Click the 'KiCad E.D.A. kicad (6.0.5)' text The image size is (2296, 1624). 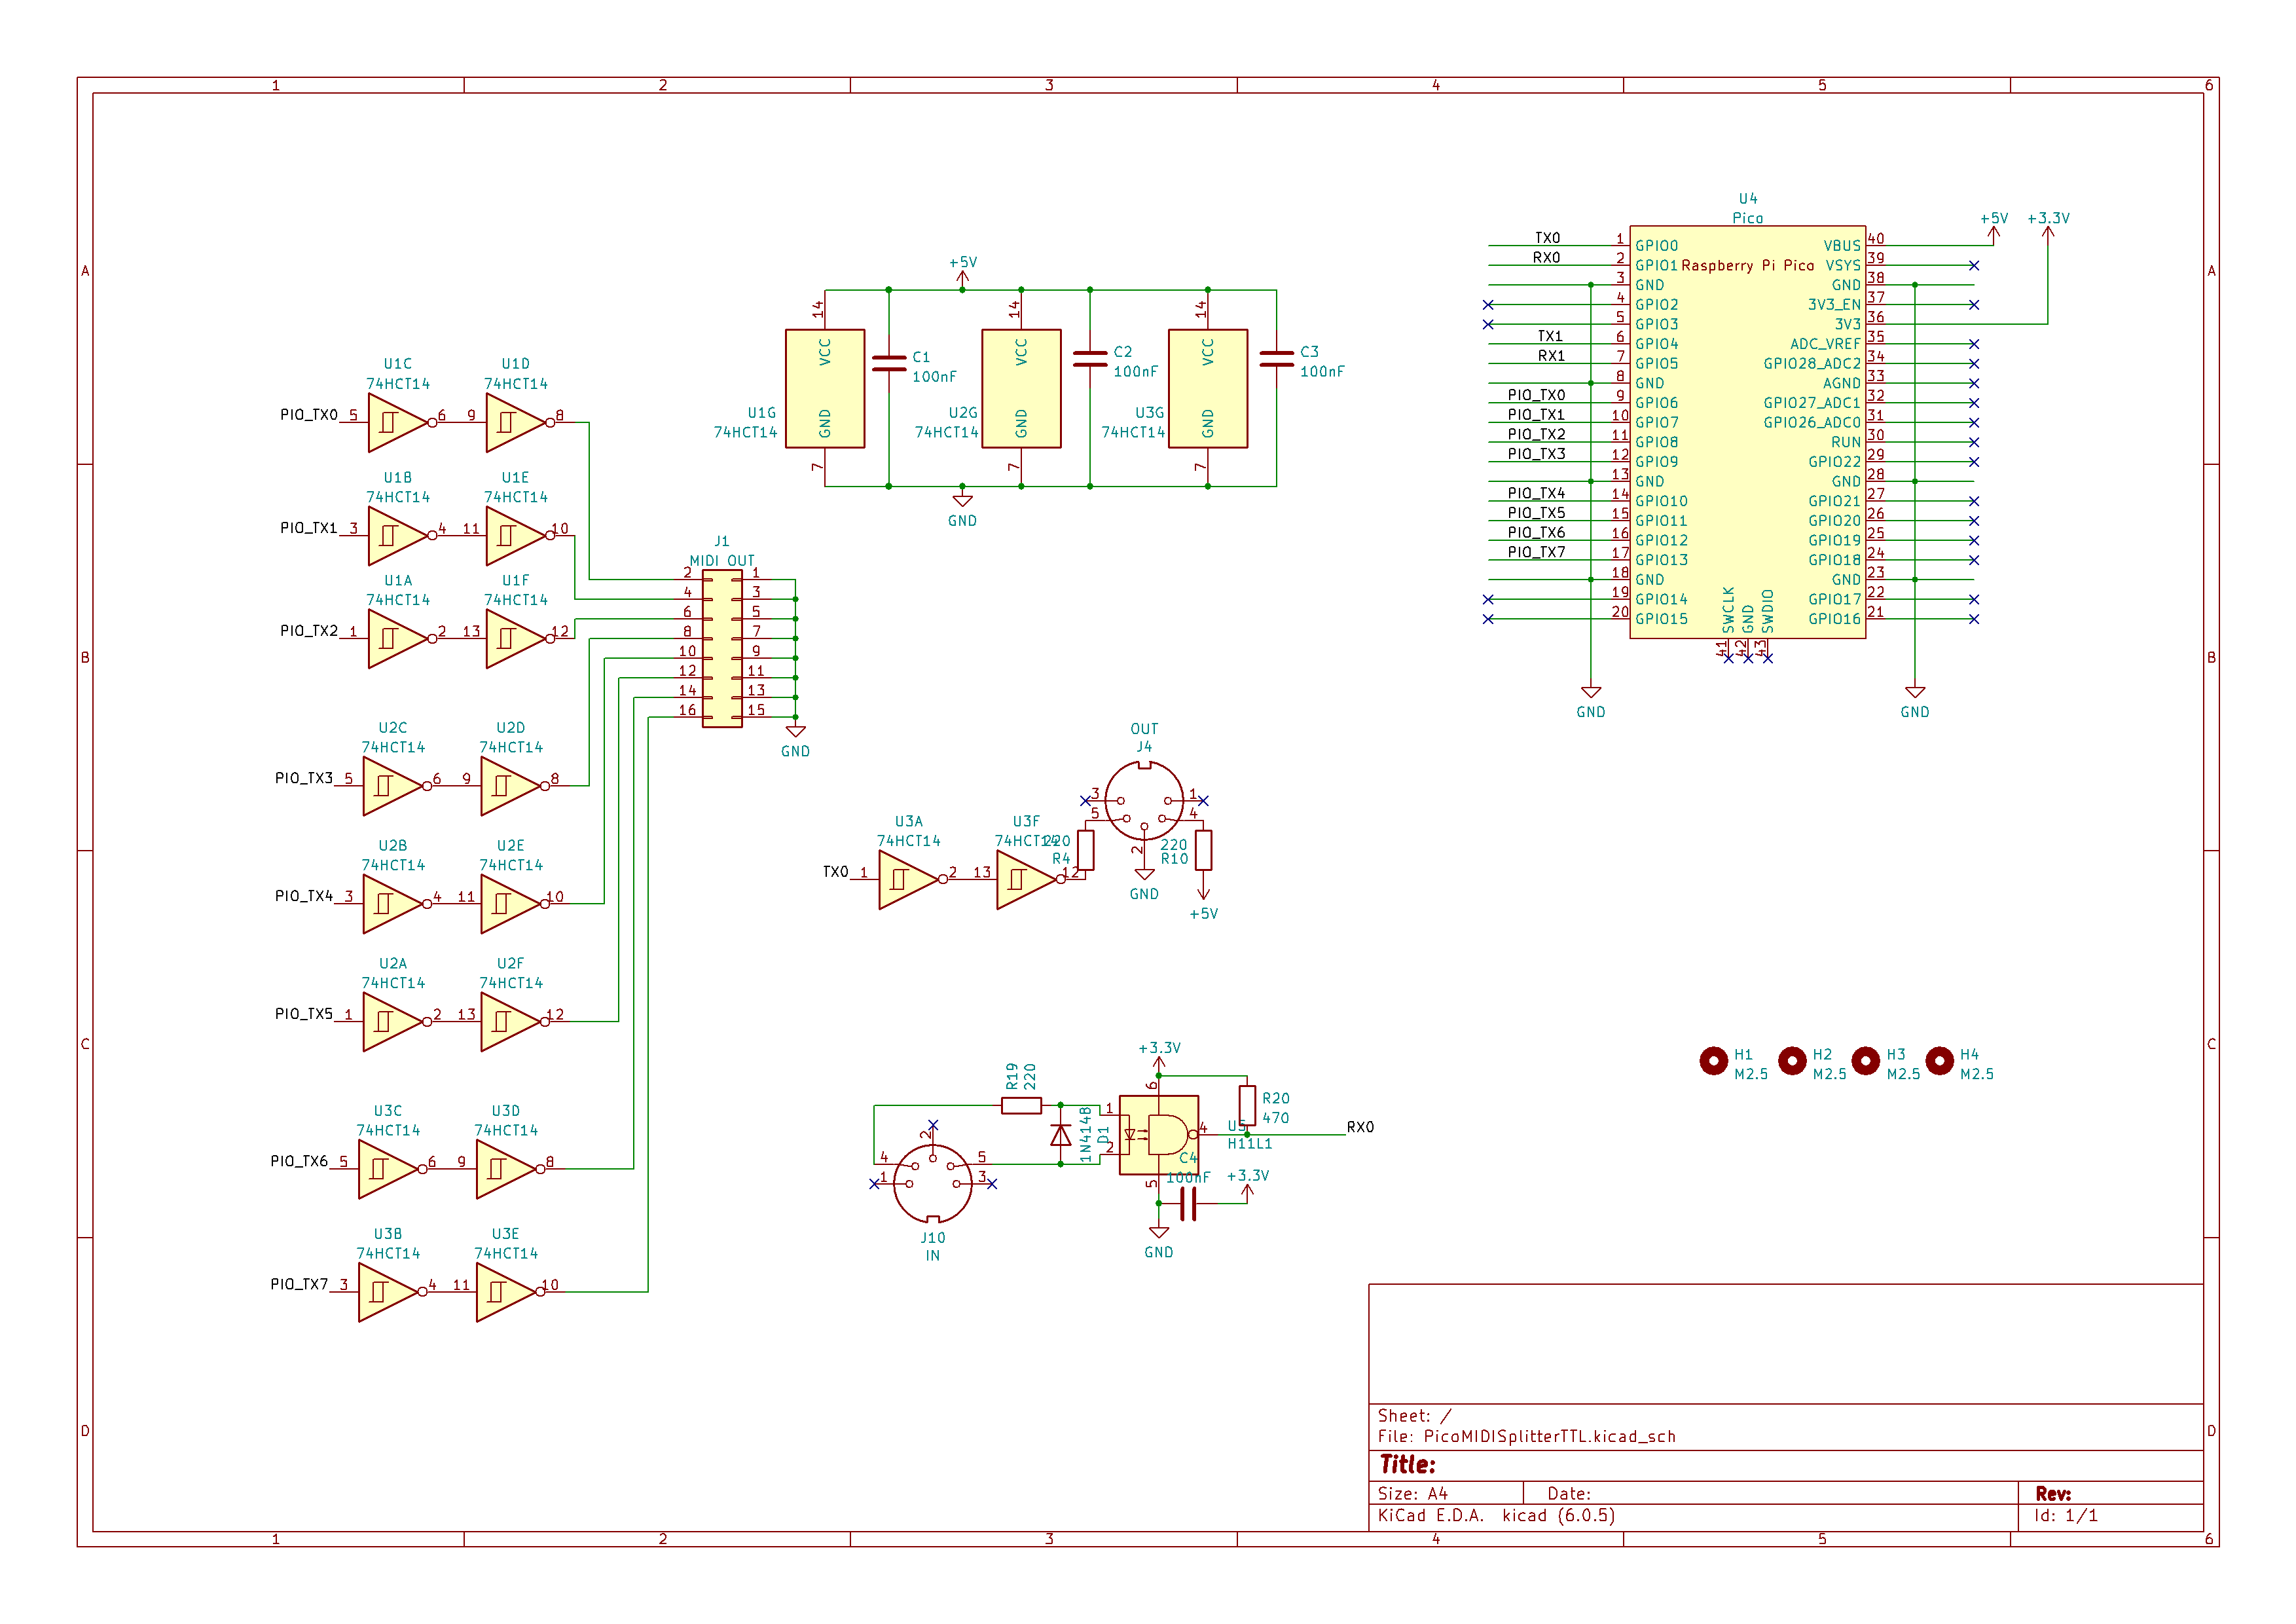click(1497, 1516)
